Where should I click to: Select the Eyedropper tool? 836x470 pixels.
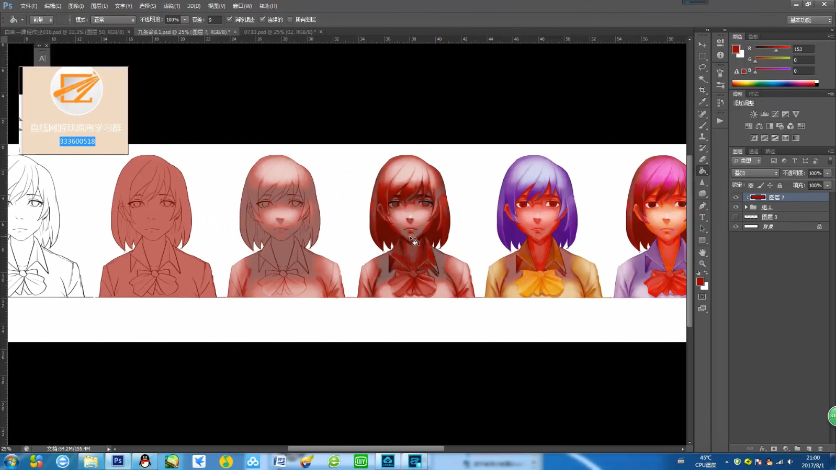pos(703,102)
